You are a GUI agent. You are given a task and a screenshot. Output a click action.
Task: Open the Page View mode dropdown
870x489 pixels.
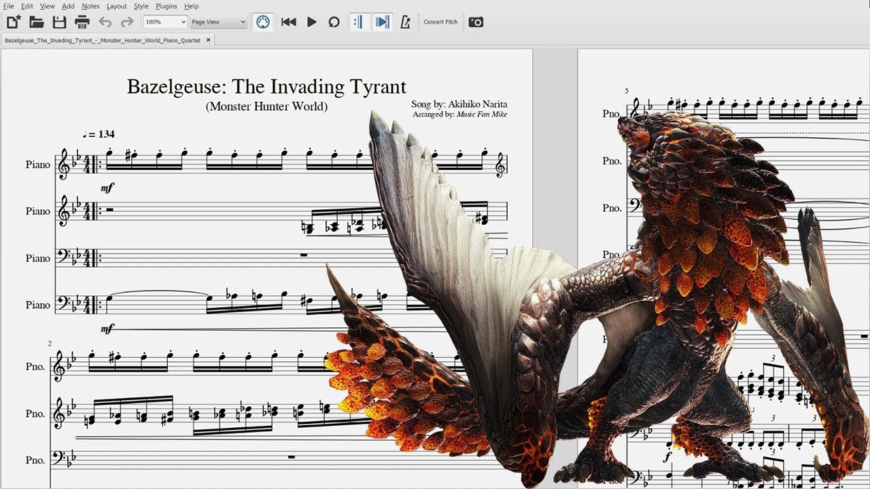pos(218,22)
